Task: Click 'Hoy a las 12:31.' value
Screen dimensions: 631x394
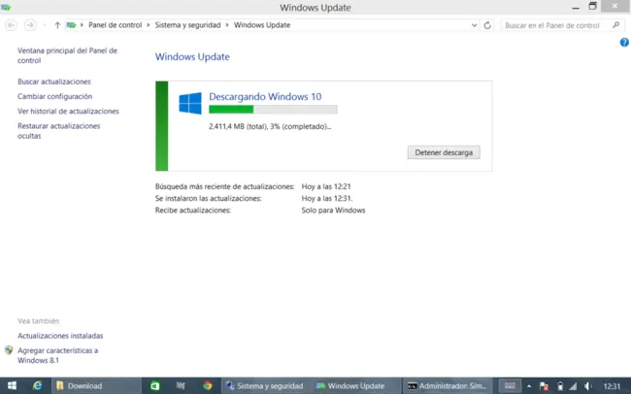Action: pos(327,198)
